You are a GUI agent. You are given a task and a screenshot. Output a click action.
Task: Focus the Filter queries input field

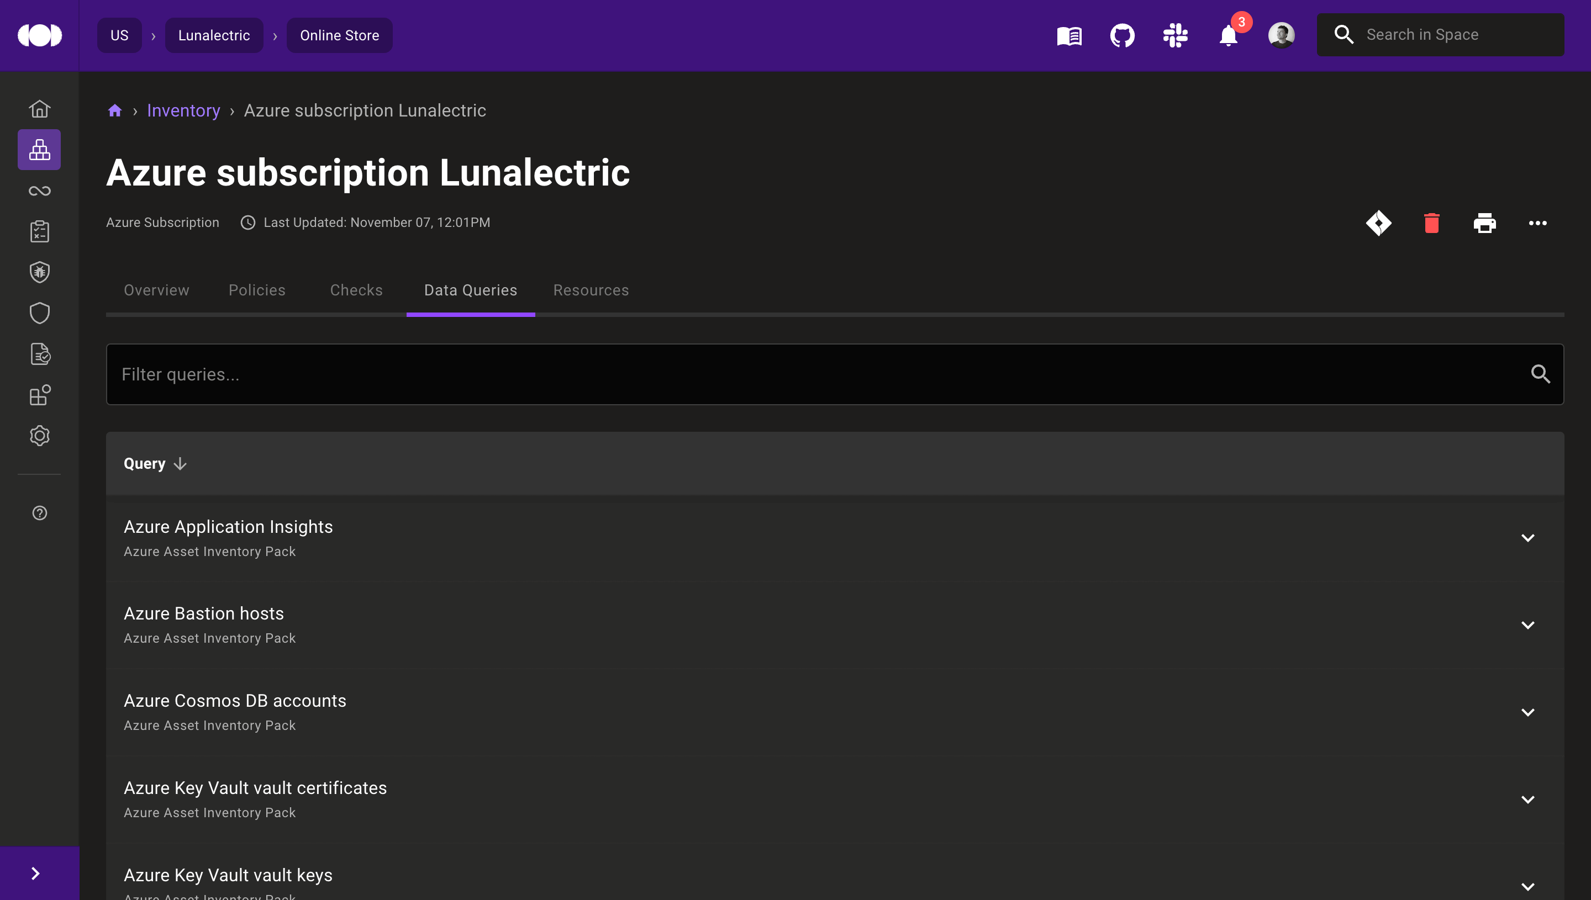click(816, 374)
